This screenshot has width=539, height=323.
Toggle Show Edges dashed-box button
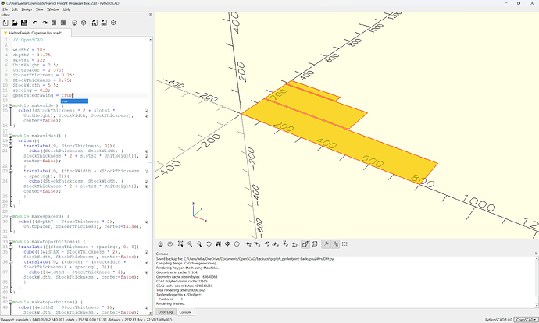click(344, 244)
